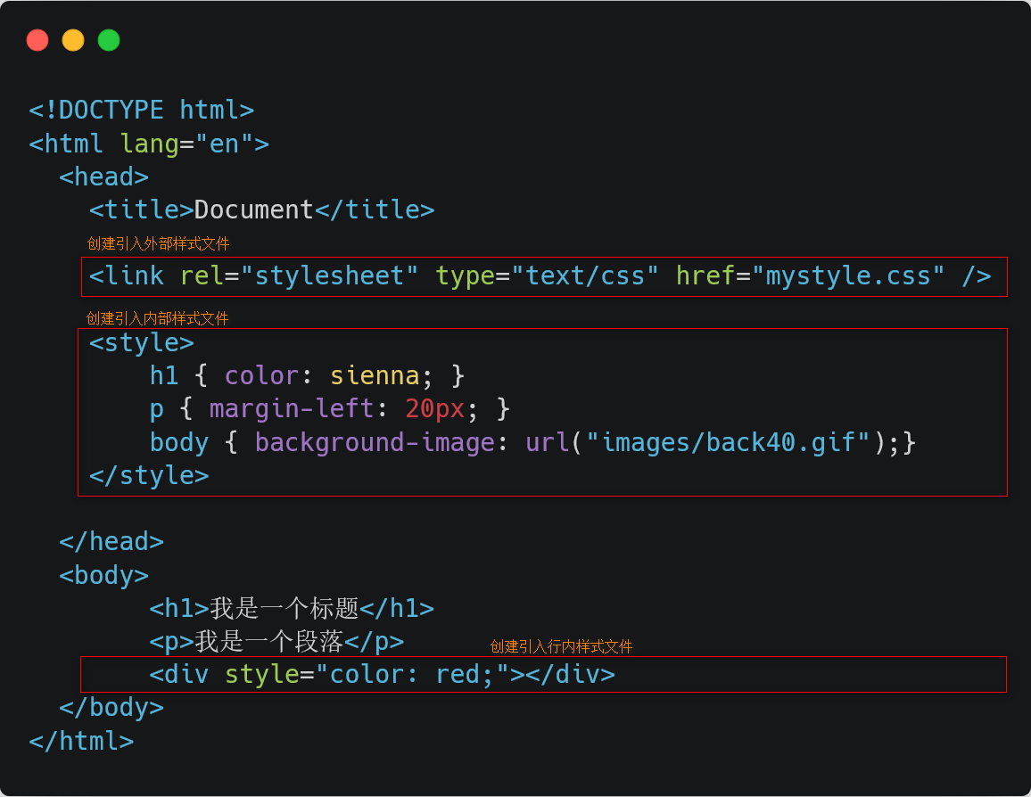Click the opening <style> tag
1031x797 pixels.
pyautogui.click(x=142, y=343)
